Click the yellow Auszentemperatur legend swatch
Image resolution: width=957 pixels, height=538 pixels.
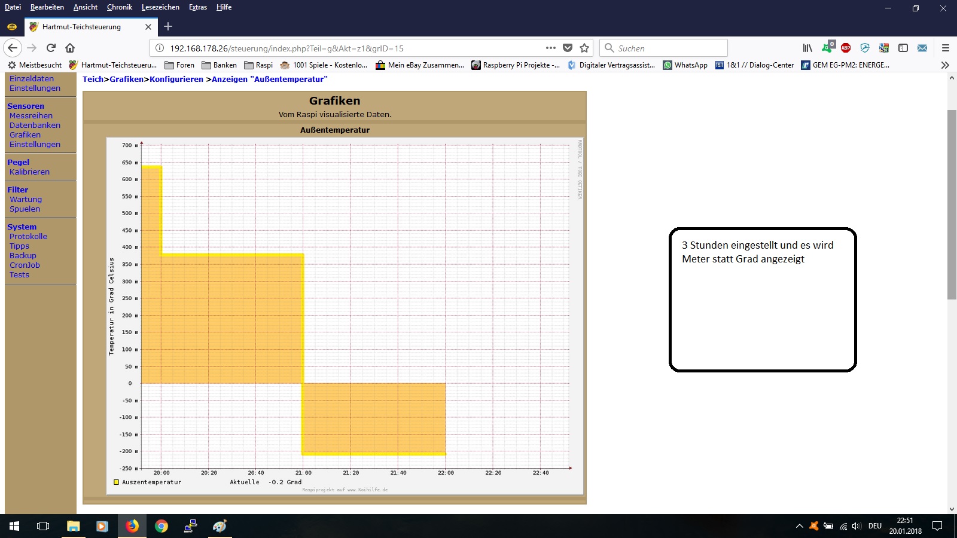pos(116,482)
